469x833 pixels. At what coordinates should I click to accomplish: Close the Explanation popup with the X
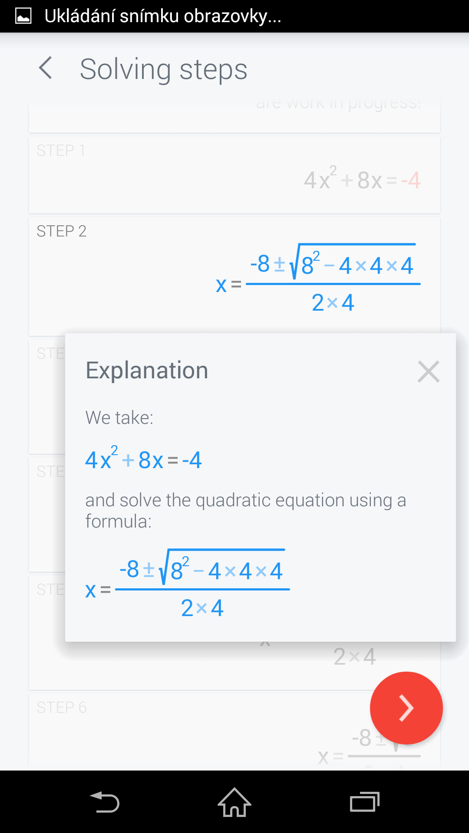pos(428,371)
